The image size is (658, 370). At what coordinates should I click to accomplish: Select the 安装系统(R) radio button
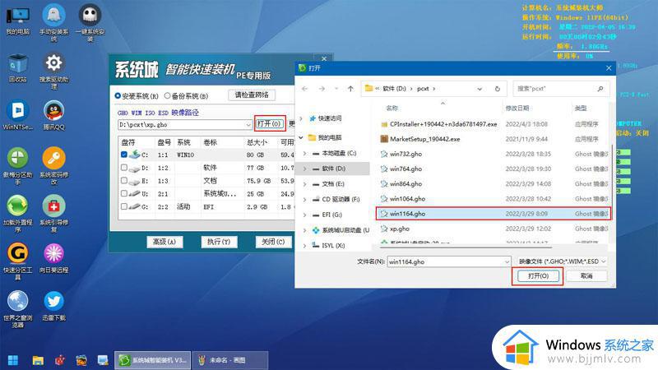(118, 96)
